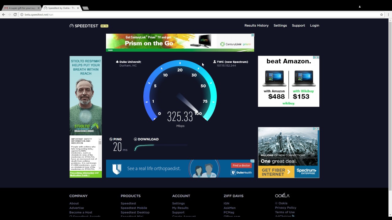Open the Become a Host link
The width and height of the screenshot is (392, 220).
[x=81, y=212]
